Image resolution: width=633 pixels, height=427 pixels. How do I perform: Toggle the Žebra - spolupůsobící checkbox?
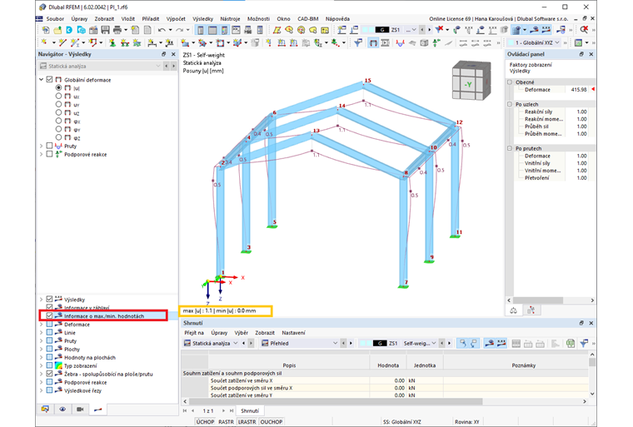pyautogui.click(x=49, y=374)
